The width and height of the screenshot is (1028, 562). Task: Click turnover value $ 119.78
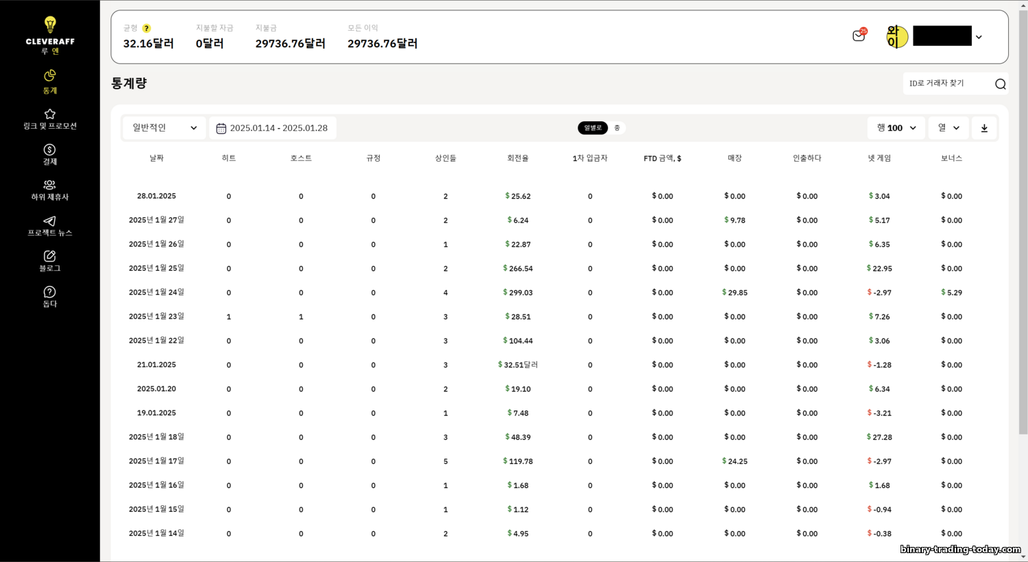517,461
